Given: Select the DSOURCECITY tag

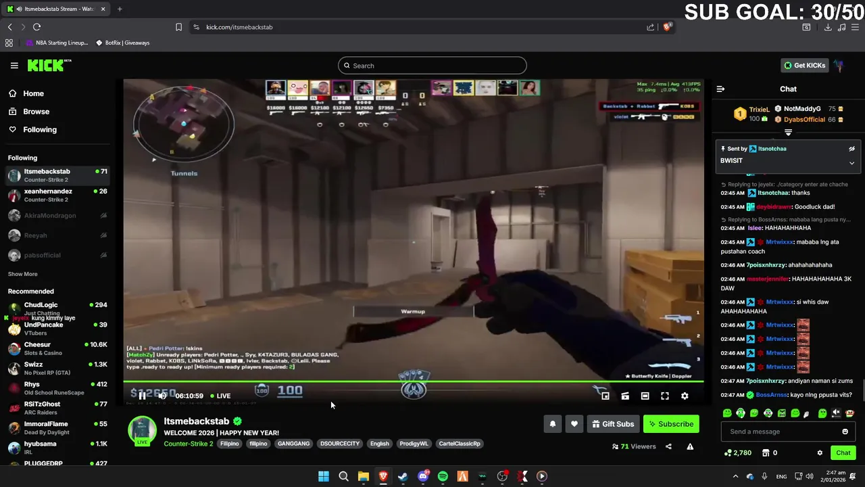Looking at the screenshot, I should pos(340,444).
